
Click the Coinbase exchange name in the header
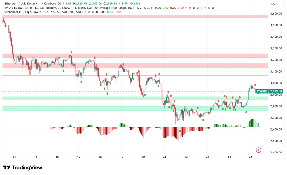(x=59, y=3)
